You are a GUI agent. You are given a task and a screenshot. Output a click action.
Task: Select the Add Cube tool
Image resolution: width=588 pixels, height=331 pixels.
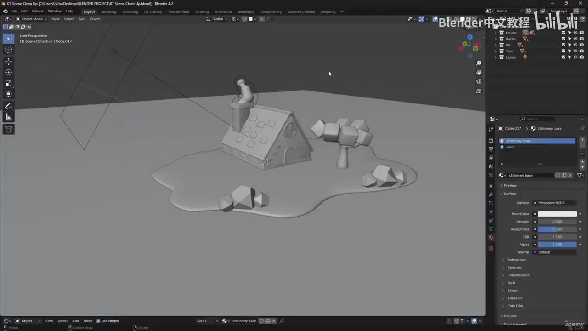point(8,129)
